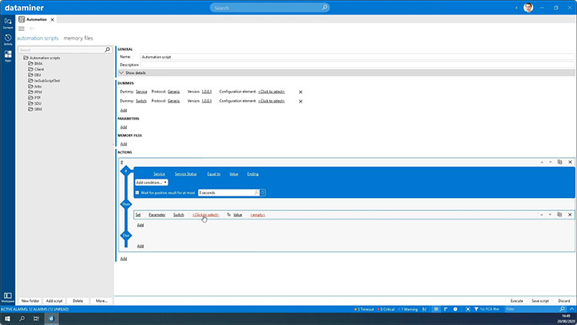Open the Surveyor sidebar icon
The image size is (577, 325).
8,23
